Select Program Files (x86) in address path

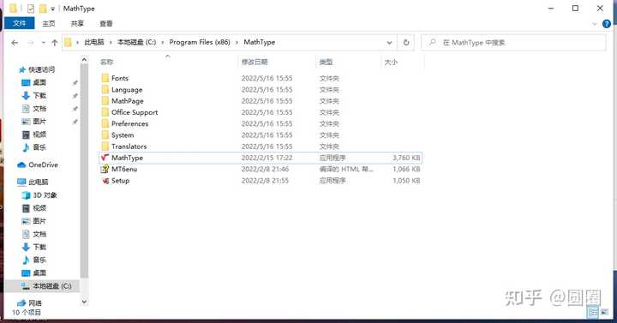(x=200, y=42)
